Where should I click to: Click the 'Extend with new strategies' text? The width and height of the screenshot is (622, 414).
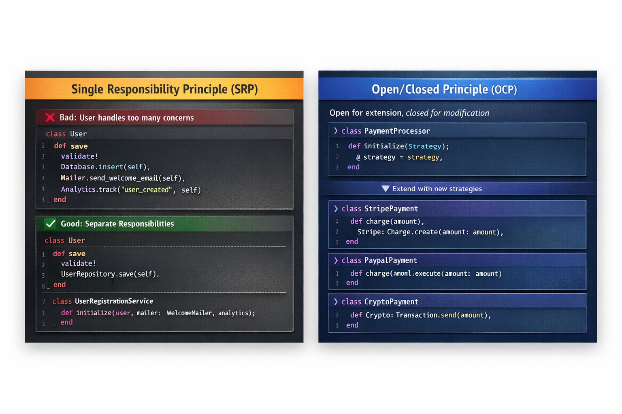437,189
